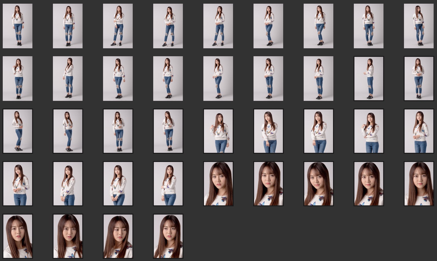Open the fifth thumbnail in the top row

[x=218, y=26]
